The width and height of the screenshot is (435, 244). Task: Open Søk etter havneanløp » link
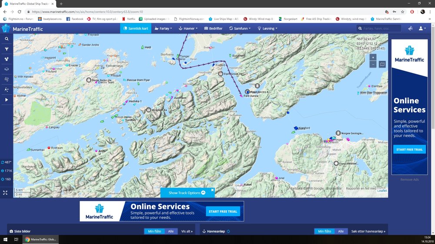pos(368,231)
